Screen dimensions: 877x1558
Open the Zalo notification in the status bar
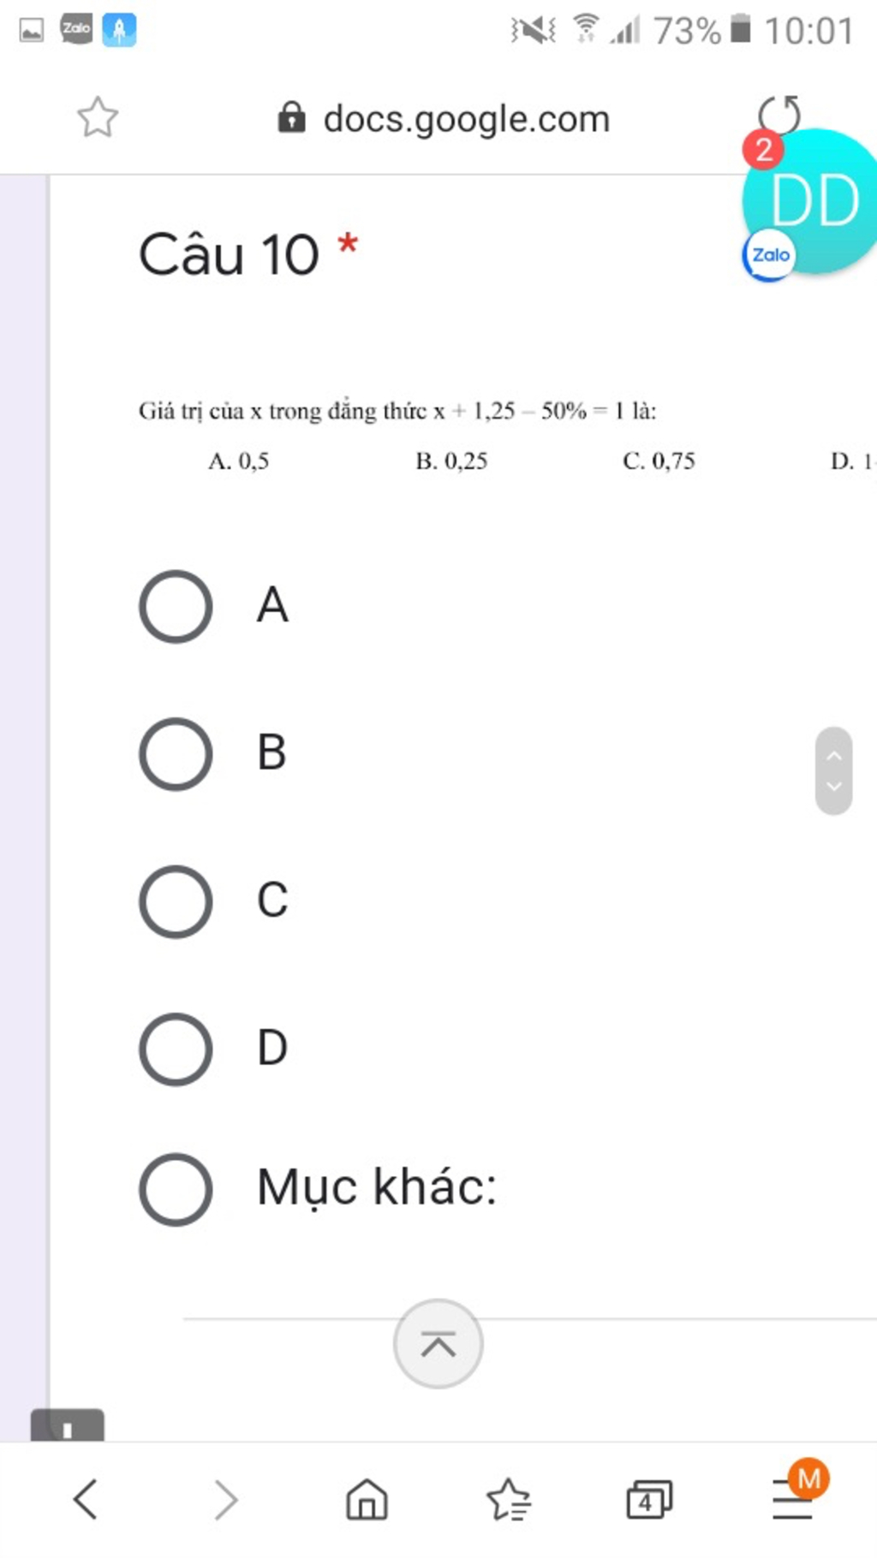(76, 29)
